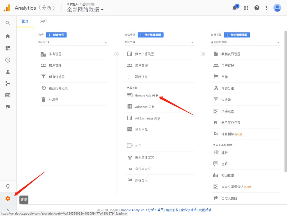
Task: Expand the sidebar with bottom chevron
Action: [x=8, y=210]
